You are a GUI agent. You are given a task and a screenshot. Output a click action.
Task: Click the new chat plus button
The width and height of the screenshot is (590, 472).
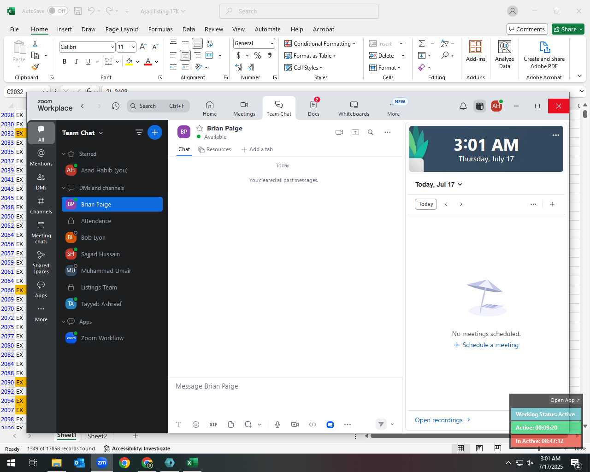(155, 133)
